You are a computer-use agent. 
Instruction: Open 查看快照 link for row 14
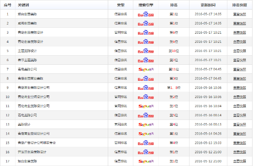240,134
